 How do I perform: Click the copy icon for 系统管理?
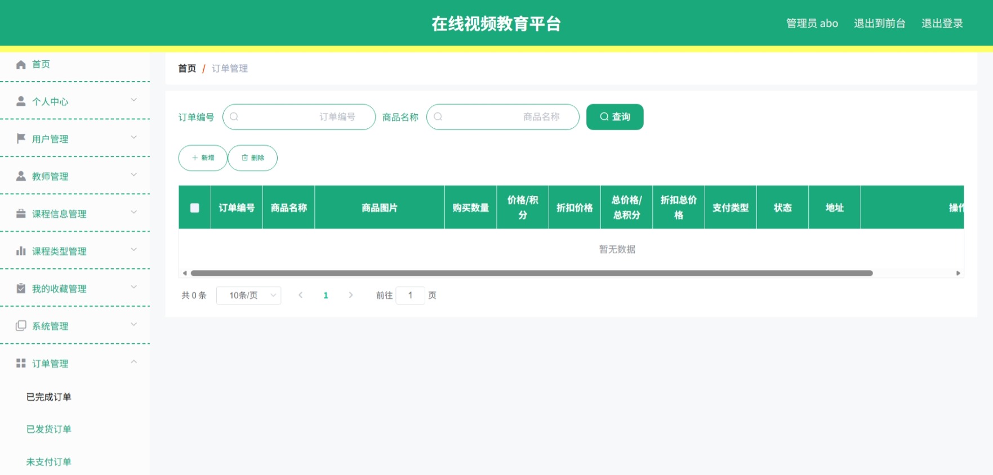click(x=21, y=326)
